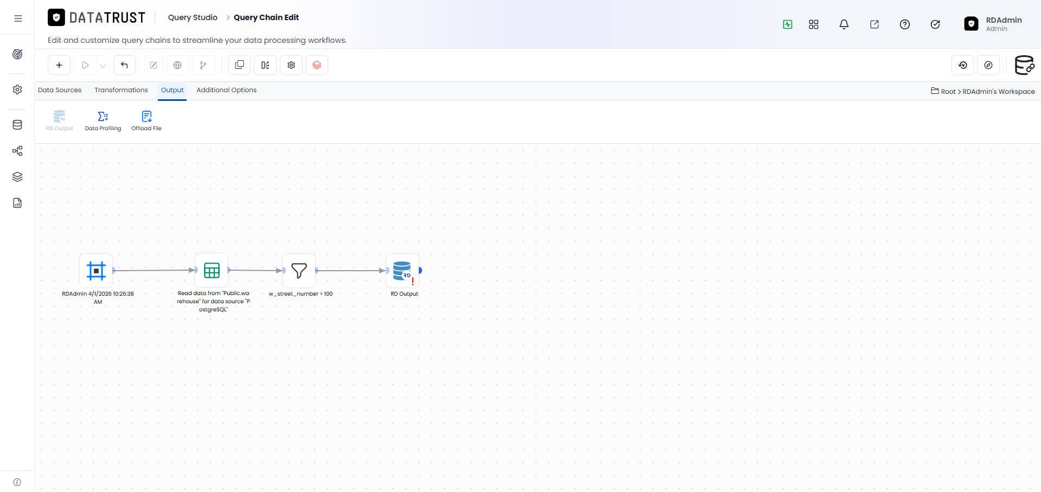
Task: Click the edit pencil toolbar button
Action: (x=154, y=65)
